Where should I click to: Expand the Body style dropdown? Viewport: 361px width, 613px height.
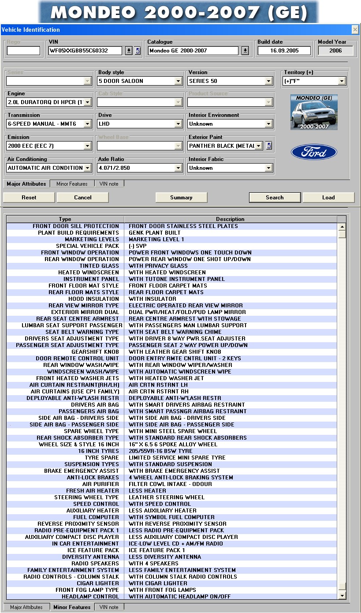[178, 81]
